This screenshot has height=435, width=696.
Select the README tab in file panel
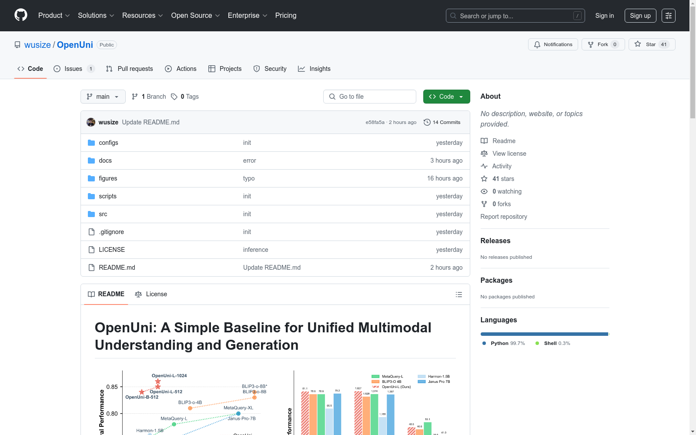[106, 294]
